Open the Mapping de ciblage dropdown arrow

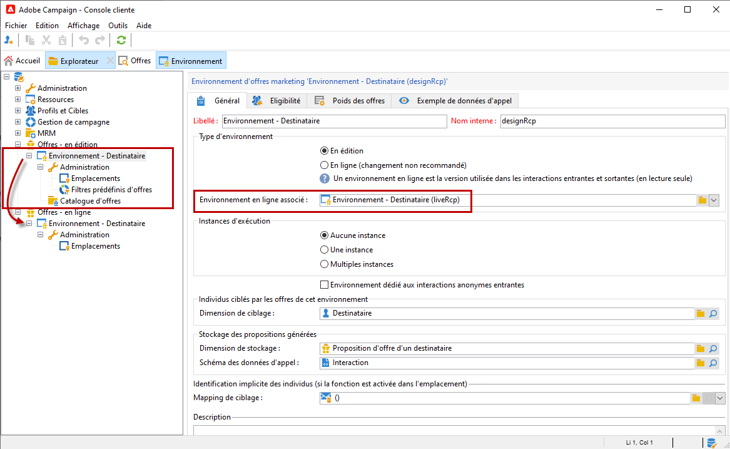[x=720, y=398]
